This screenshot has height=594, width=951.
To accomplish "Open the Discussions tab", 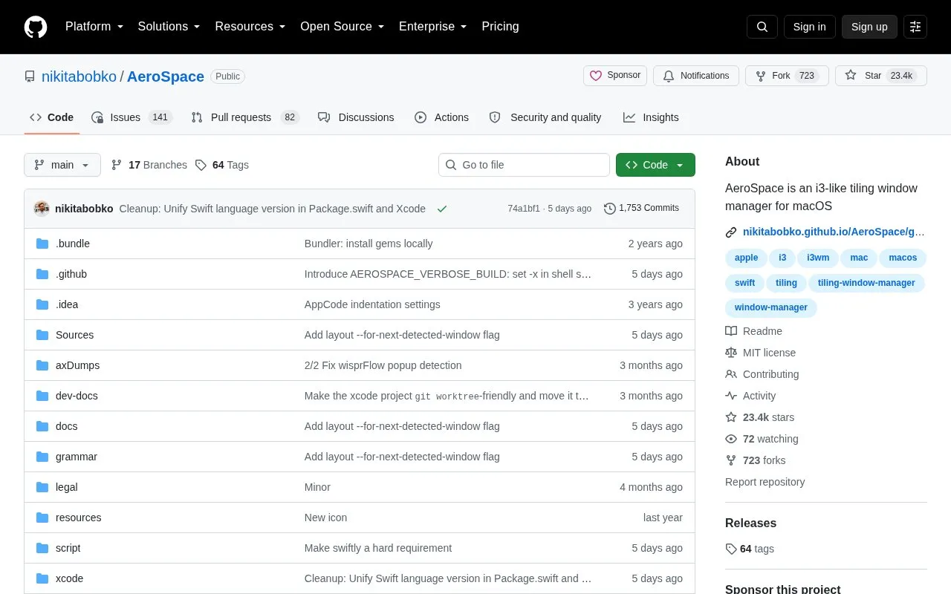I will [x=356, y=117].
